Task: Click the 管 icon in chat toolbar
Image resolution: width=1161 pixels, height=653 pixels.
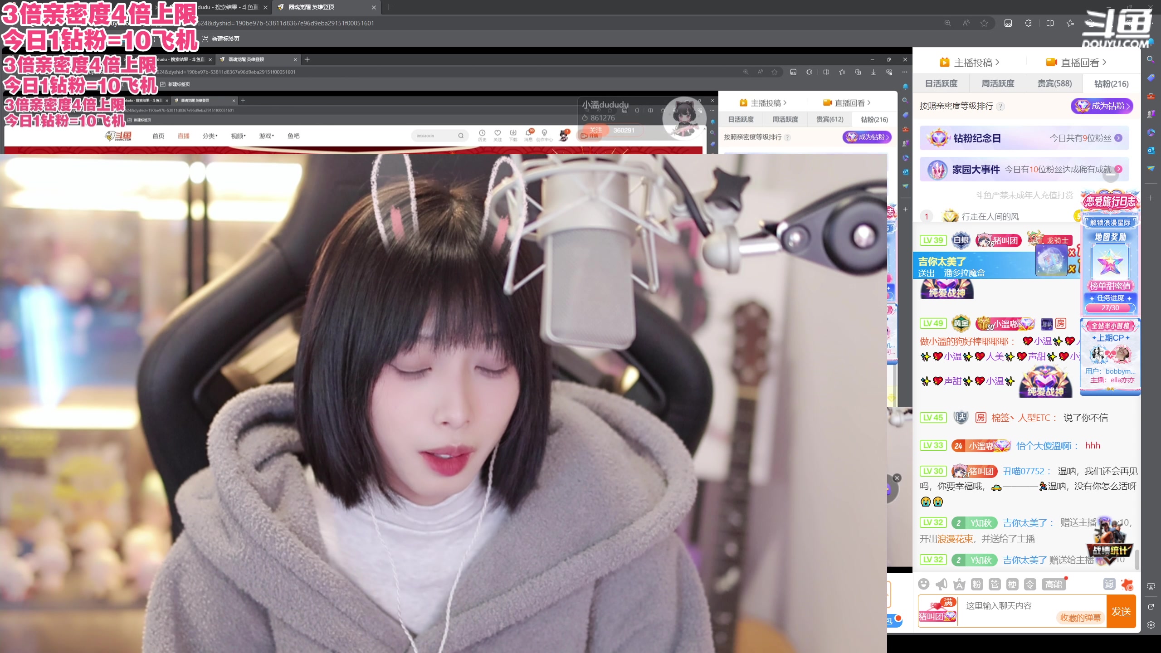Action: pyautogui.click(x=995, y=584)
